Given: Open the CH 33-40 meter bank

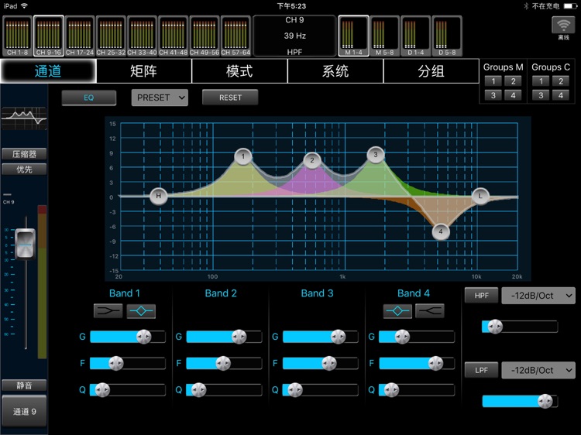Looking at the screenshot, I should tap(142, 36).
